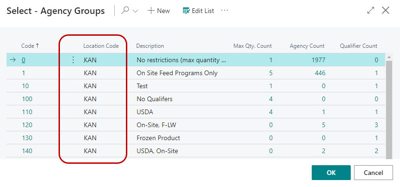Click Agency Count 446 link

click(x=319, y=73)
